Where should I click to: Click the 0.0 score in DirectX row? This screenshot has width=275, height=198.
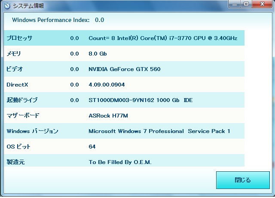(74, 84)
